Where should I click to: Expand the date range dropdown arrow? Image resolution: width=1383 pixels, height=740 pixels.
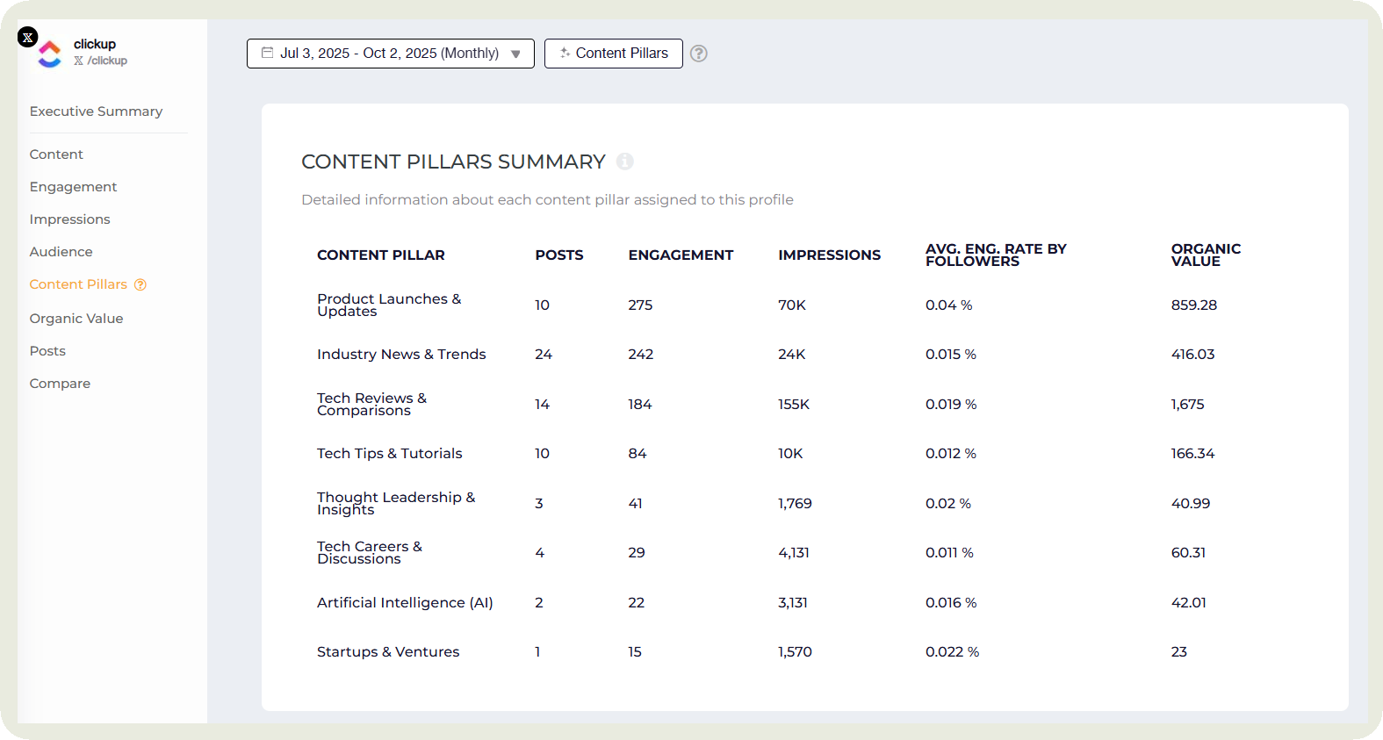(x=515, y=54)
